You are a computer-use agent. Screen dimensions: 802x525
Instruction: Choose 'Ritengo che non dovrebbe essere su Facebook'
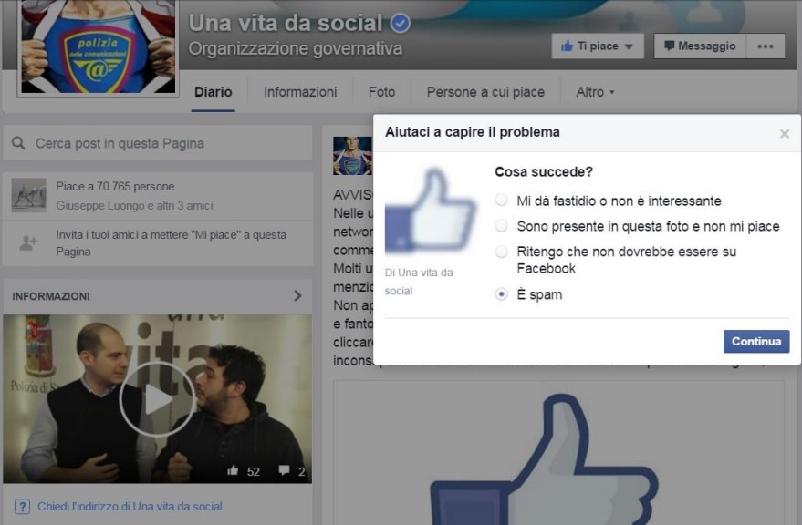[502, 251]
